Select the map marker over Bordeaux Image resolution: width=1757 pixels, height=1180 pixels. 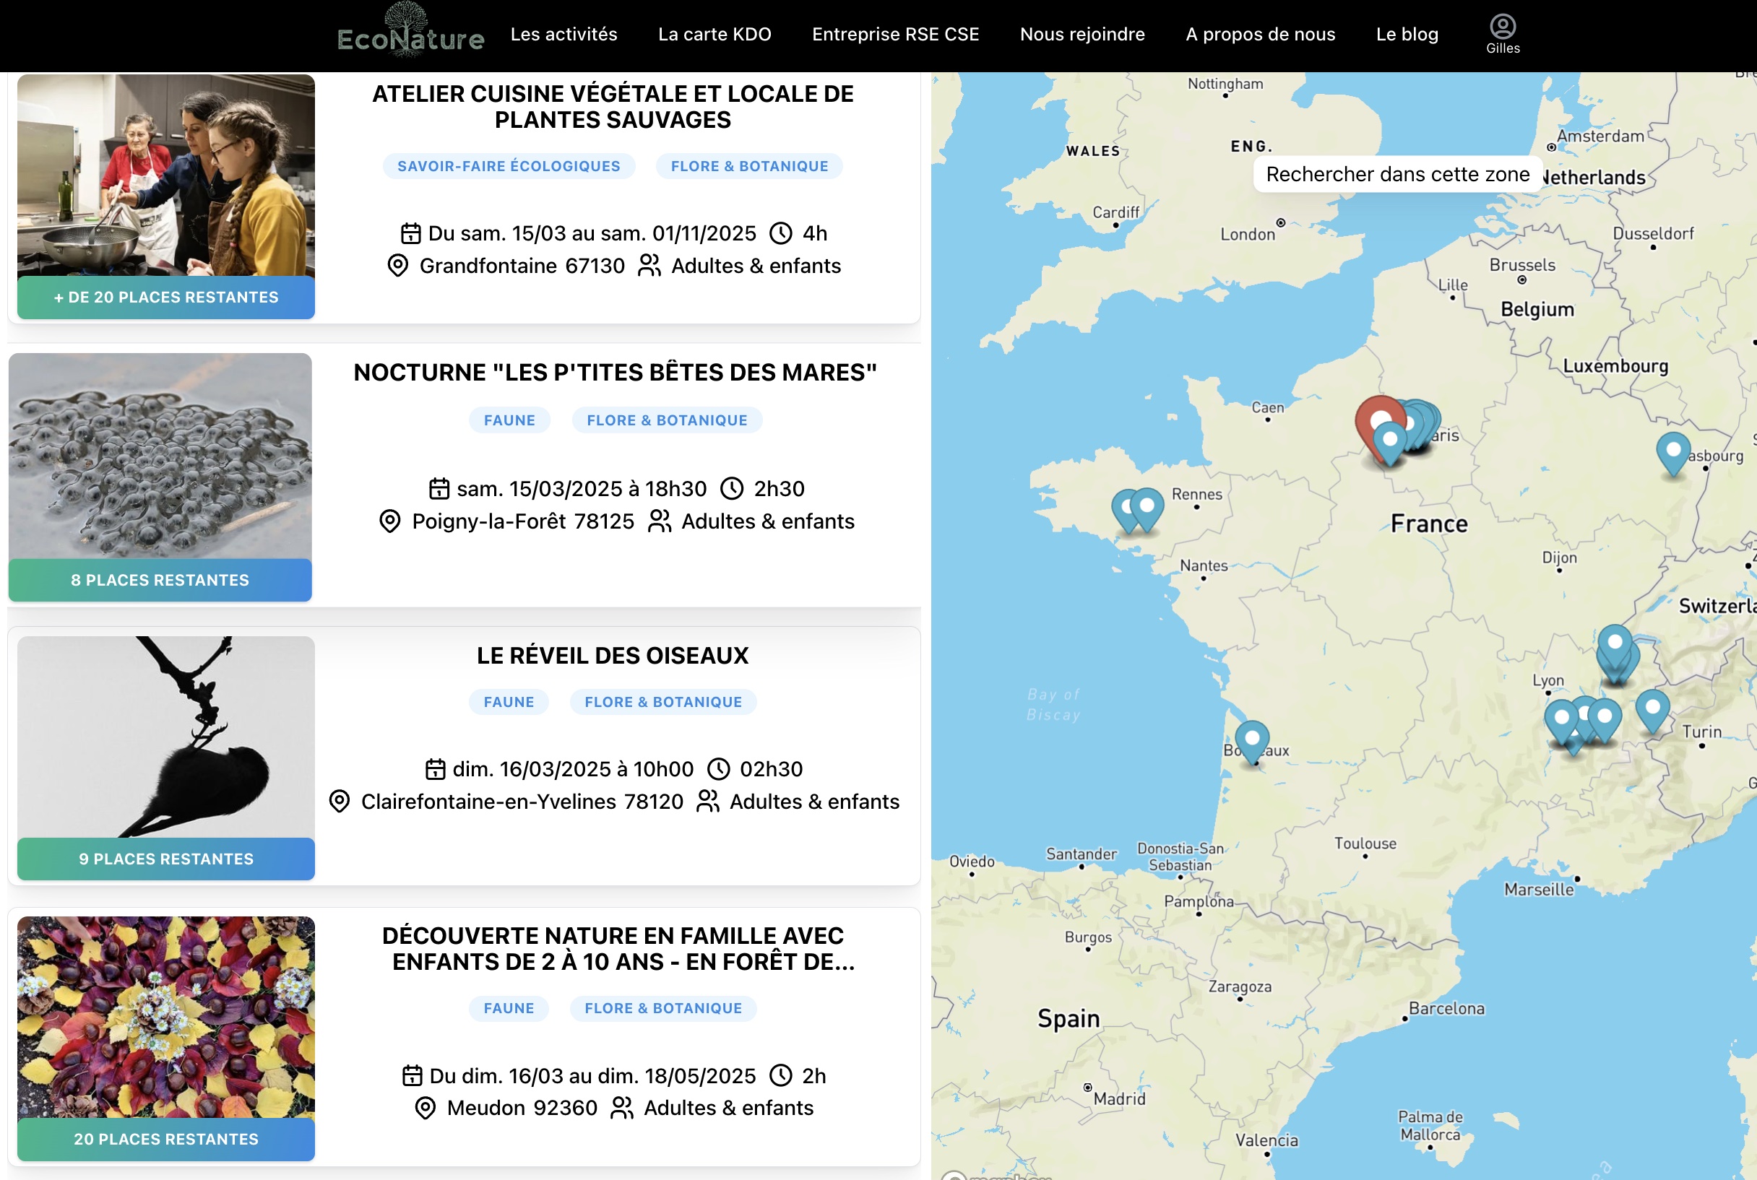click(x=1253, y=742)
